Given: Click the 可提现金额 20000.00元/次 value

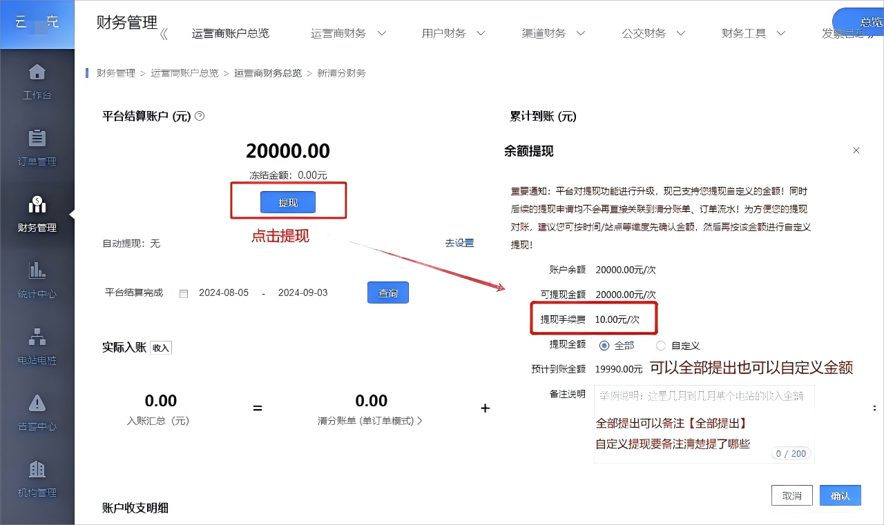Looking at the screenshot, I should point(626,295).
